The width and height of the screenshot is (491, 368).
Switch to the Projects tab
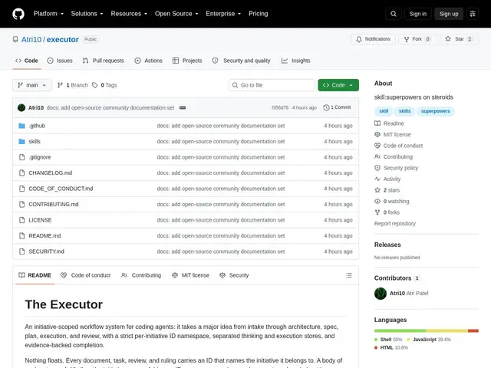point(187,61)
